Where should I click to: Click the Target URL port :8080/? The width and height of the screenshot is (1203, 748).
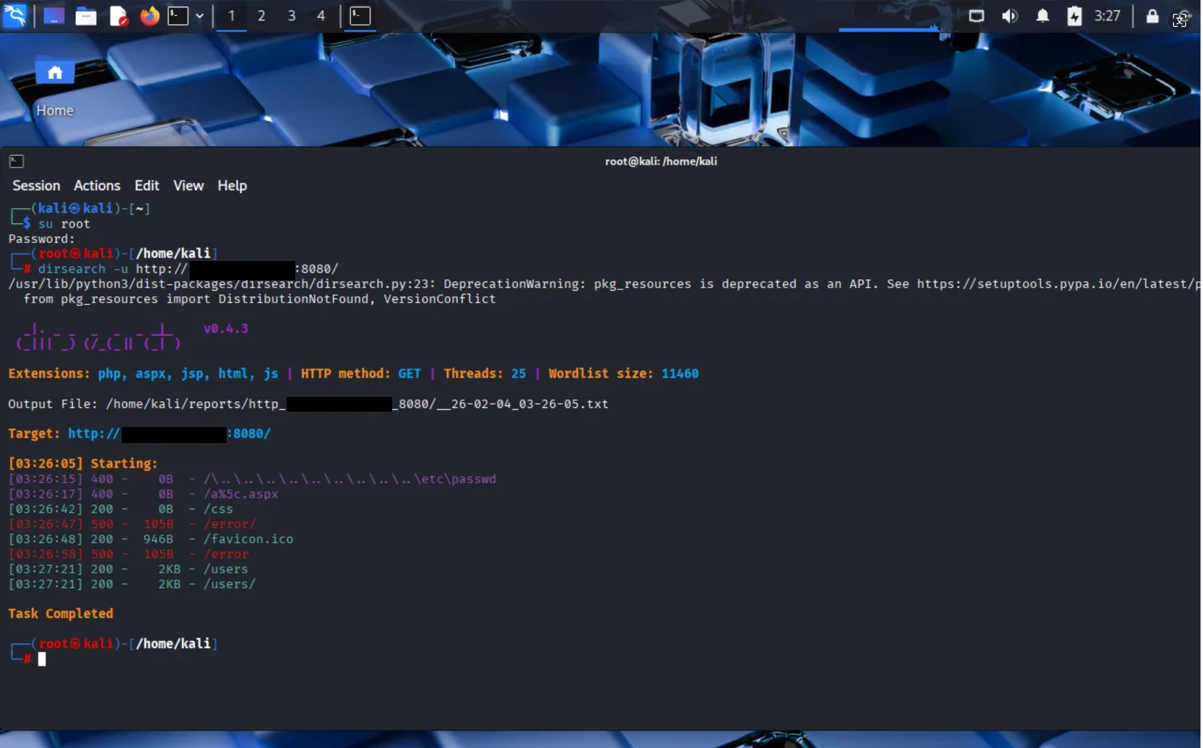coord(249,434)
